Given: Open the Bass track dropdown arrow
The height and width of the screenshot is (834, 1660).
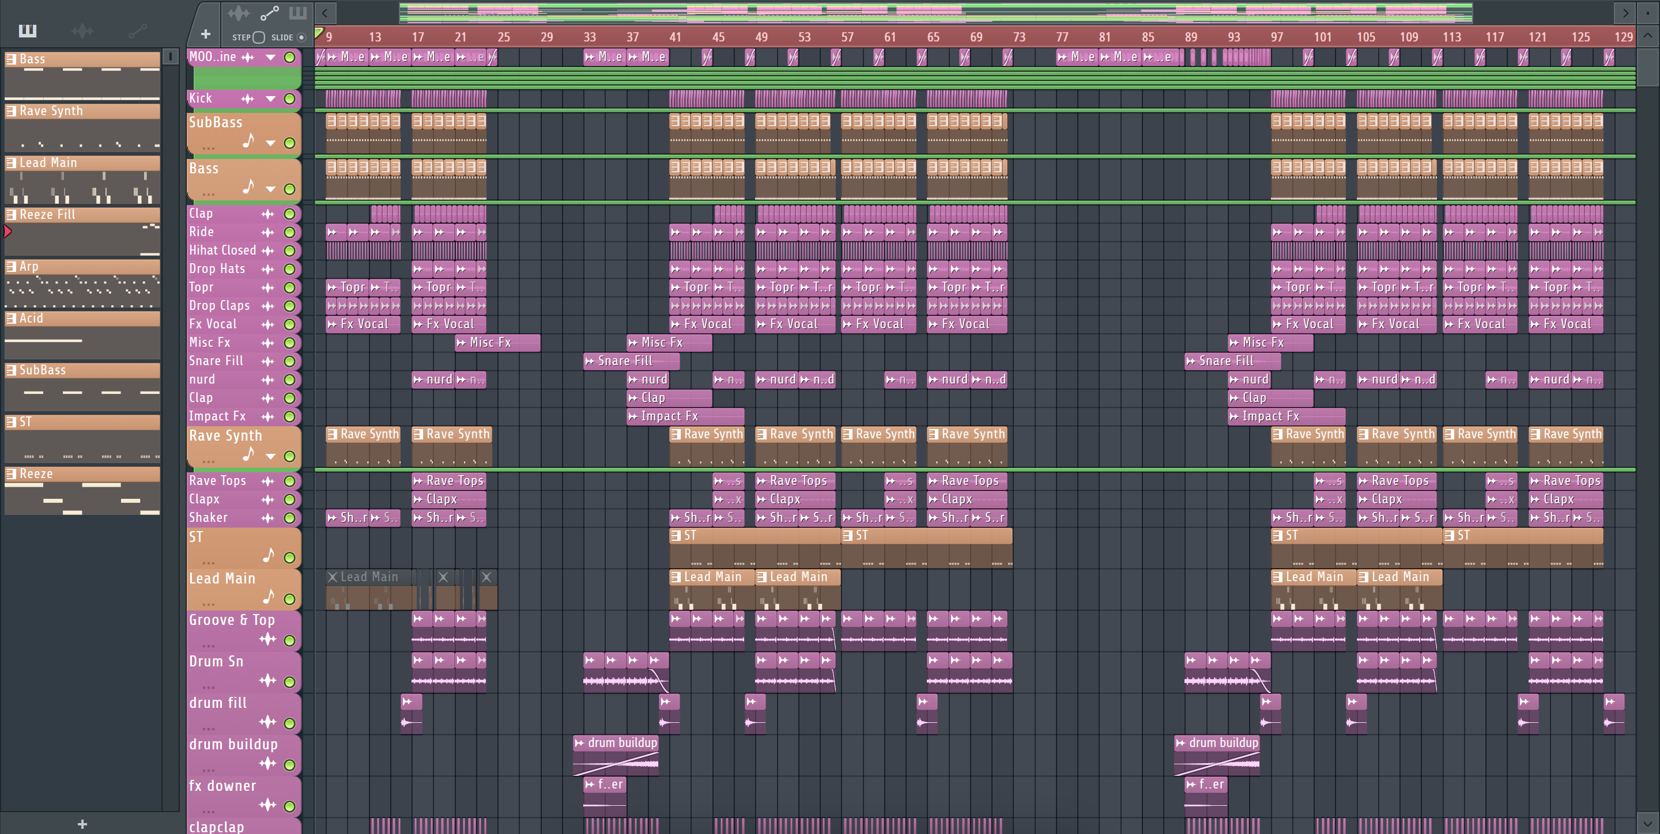Looking at the screenshot, I should coord(271,189).
